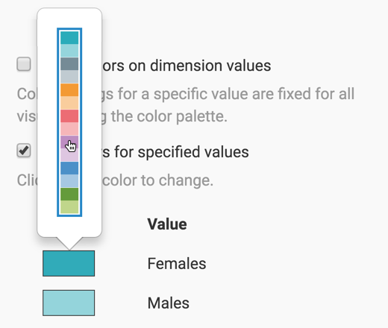Choose the slate gray palette color
Image resolution: width=388 pixels, height=328 pixels.
click(x=69, y=63)
